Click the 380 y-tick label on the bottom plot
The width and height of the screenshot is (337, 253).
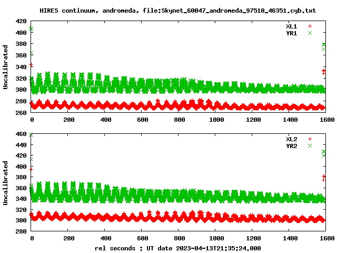(21, 177)
